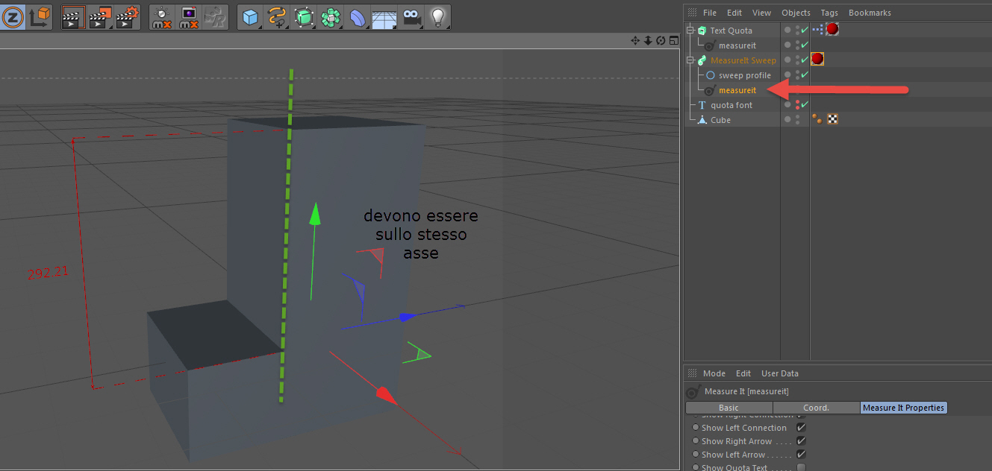The width and height of the screenshot is (992, 471).
Task: Click the align tag on Text Quota
Action: coord(818,30)
